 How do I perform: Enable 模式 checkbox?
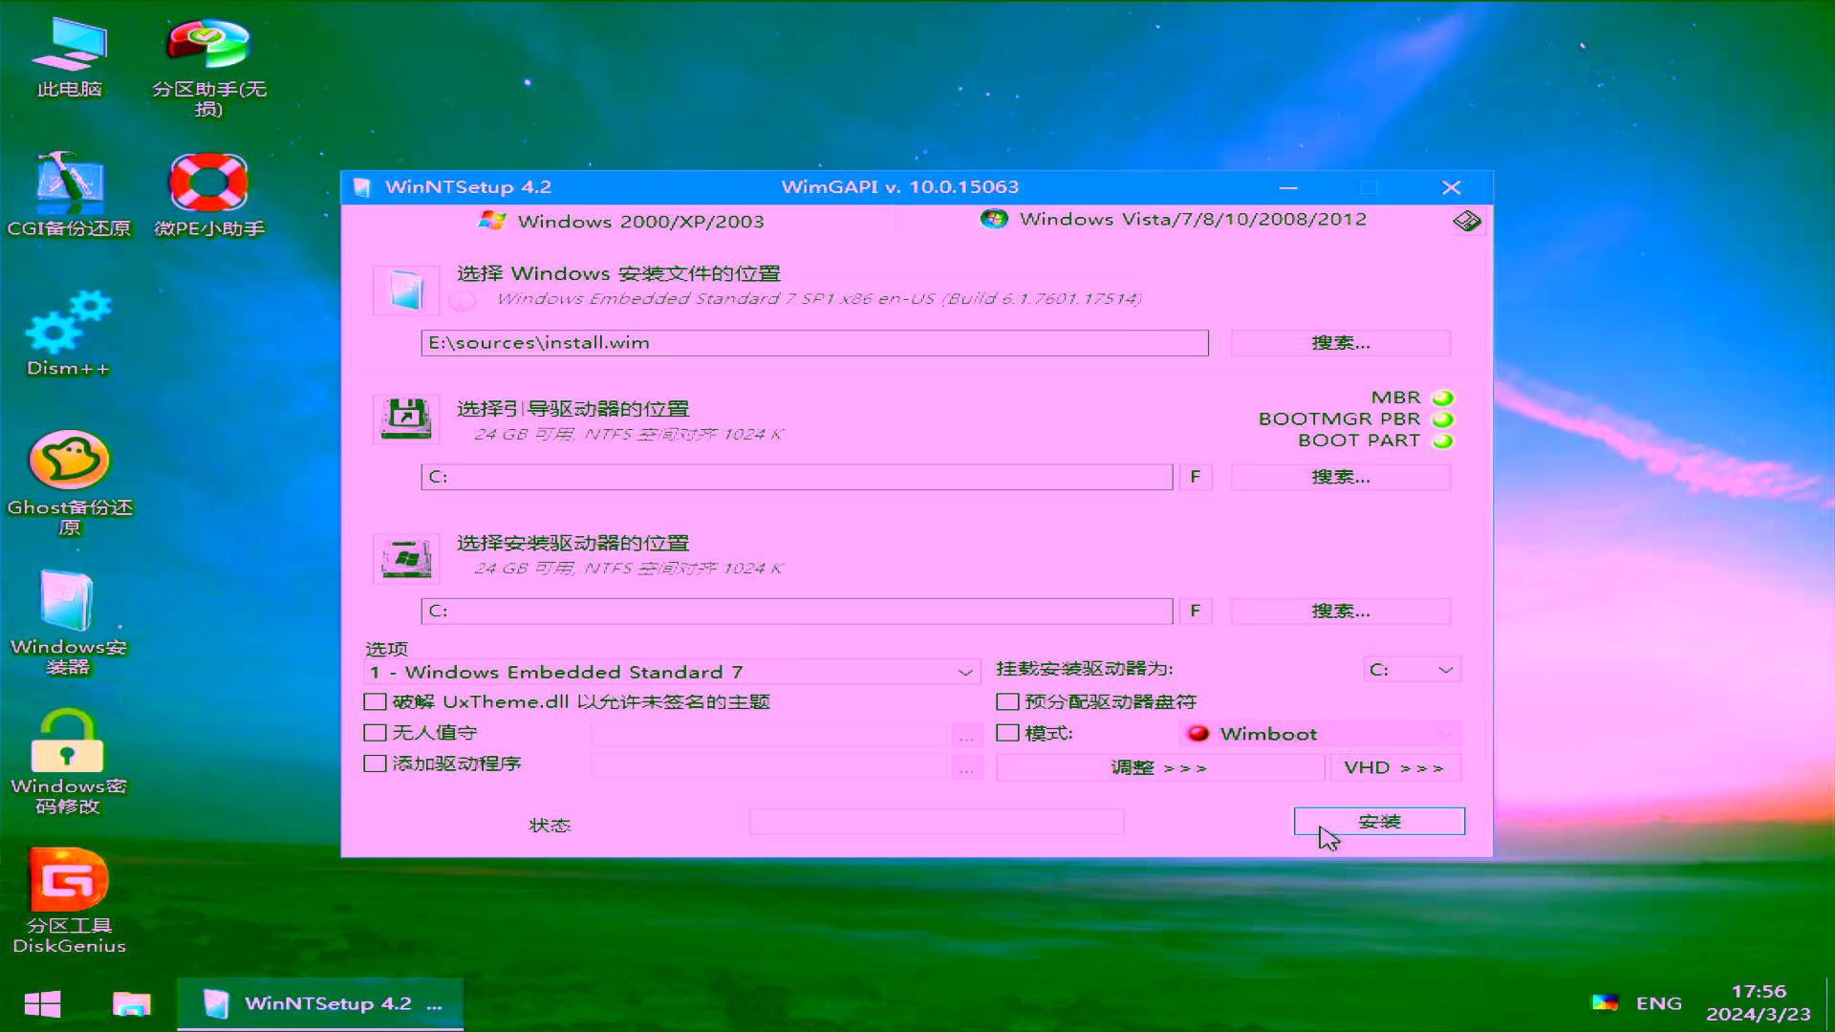point(1007,733)
